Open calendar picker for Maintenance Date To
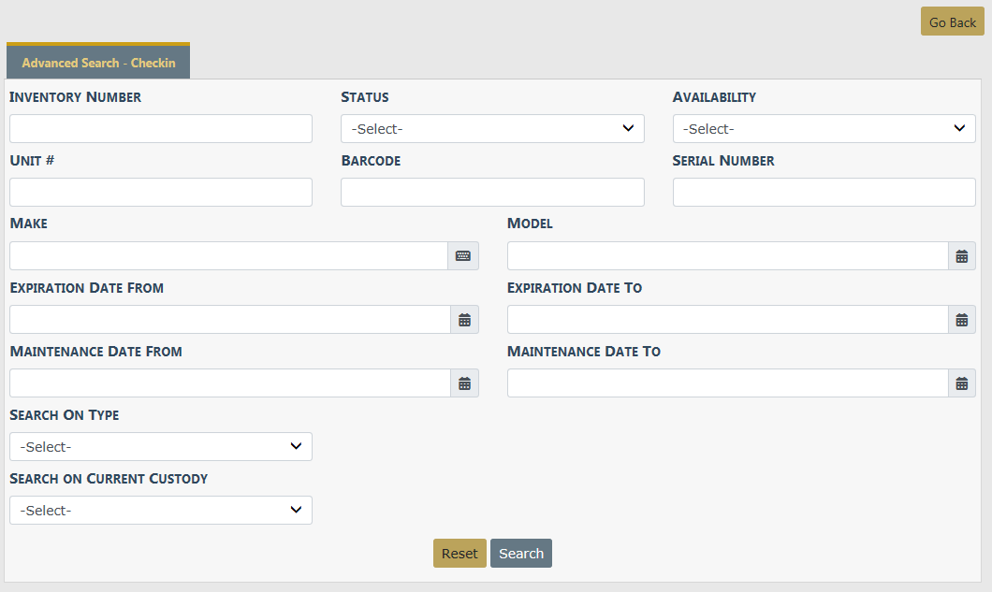The height and width of the screenshot is (592, 992). pos(961,383)
